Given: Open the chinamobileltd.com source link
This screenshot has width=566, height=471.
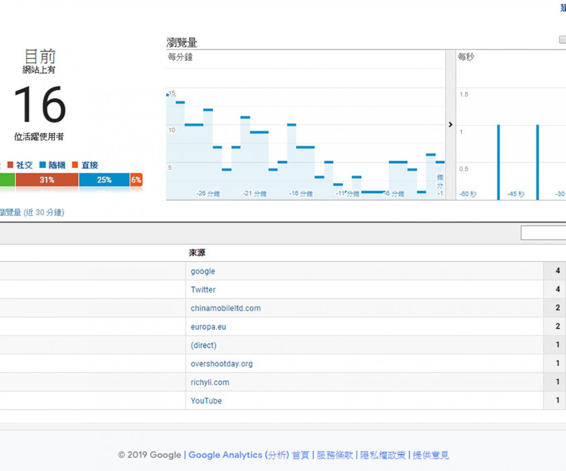Looking at the screenshot, I should tap(226, 308).
